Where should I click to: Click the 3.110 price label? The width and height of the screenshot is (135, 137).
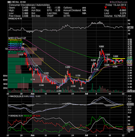35,65
